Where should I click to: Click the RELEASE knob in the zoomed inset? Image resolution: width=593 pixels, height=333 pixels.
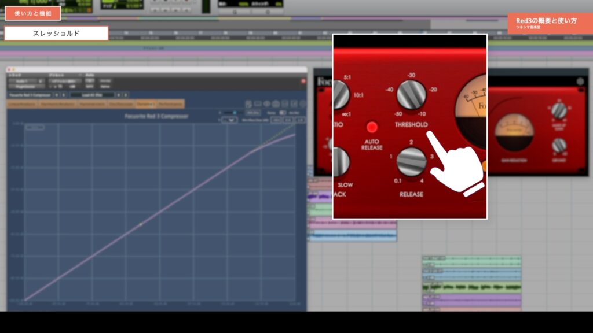412,162
